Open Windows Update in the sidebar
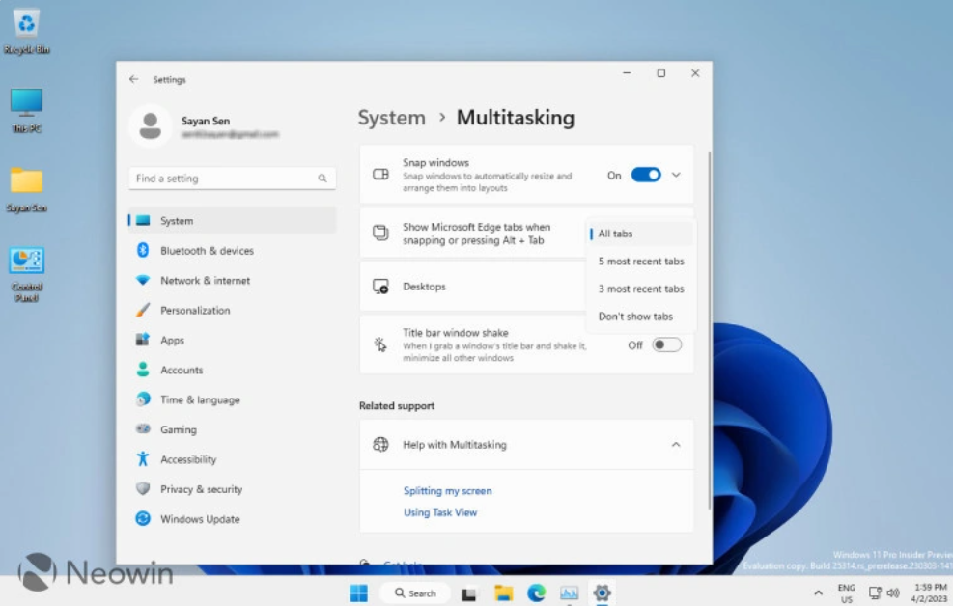This screenshot has width=953, height=606. pos(232,519)
